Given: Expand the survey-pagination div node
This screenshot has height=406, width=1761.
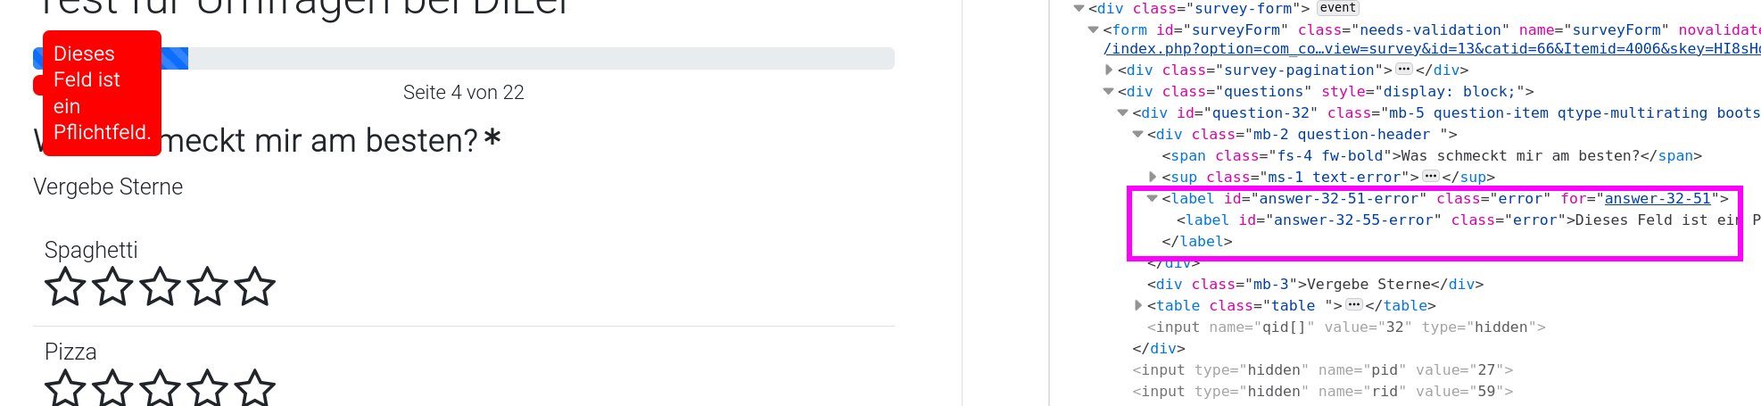Looking at the screenshot, I should click(1109, 70).
